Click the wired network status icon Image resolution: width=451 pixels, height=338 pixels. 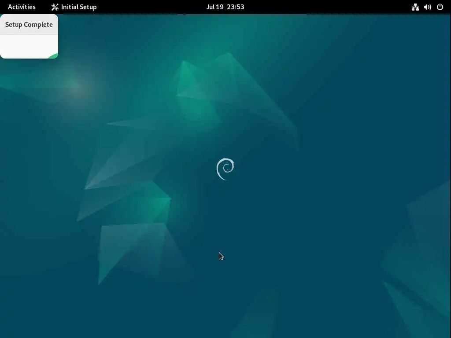coord(415,7)
